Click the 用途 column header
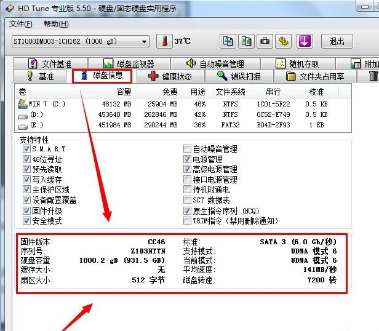379x331 pixels. pyautogui.click(x=195, y=92)
